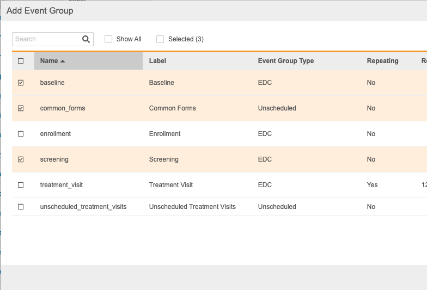Check the select-all header checkbox

tap(21, 61)
